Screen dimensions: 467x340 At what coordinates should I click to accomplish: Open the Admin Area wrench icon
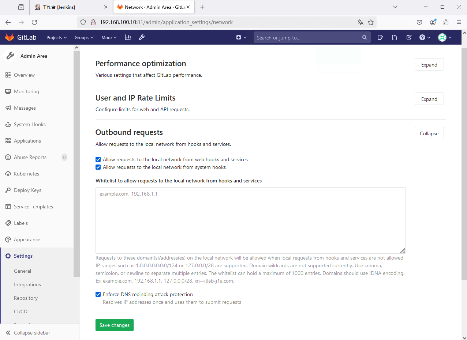(142, 37)
